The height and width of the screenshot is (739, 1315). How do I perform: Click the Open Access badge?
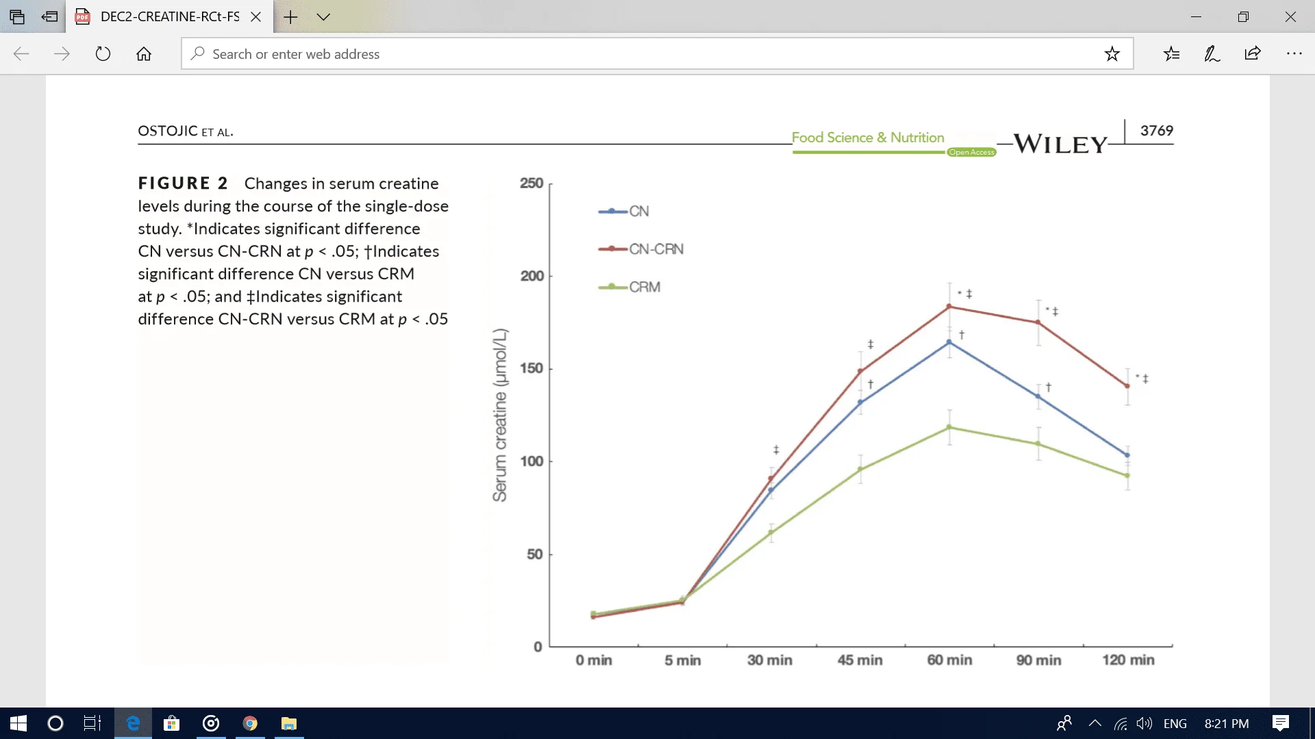tap(971, 152)
